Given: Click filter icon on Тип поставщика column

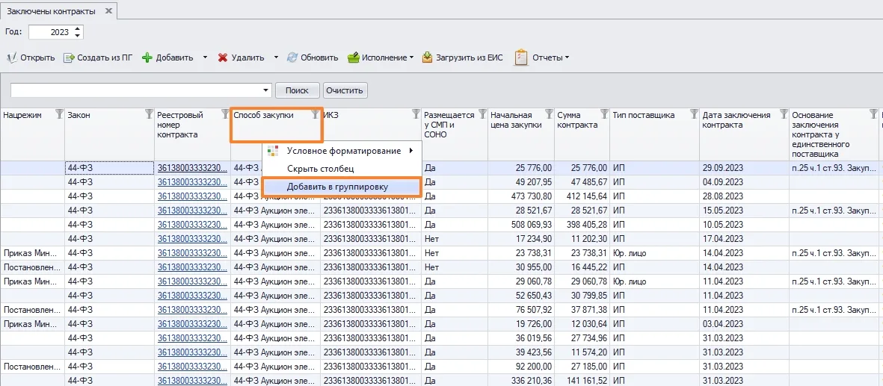Looking at the screenshot, I should pos(695,114).
